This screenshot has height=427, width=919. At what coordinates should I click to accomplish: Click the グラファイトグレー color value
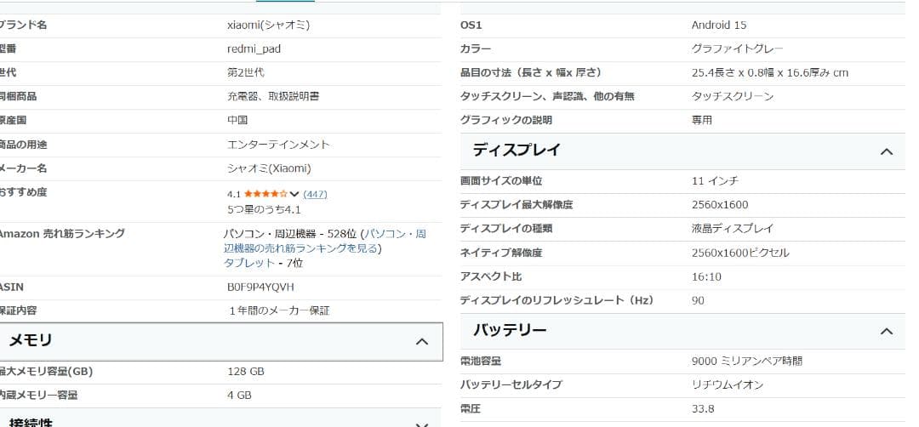[x=737, y=48]
